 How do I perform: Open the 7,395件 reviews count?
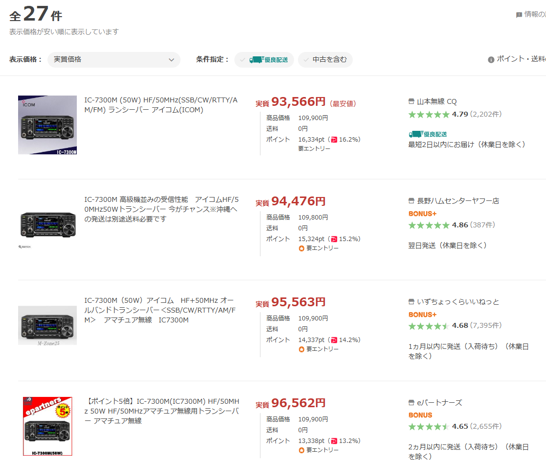[x=486, y=326]
